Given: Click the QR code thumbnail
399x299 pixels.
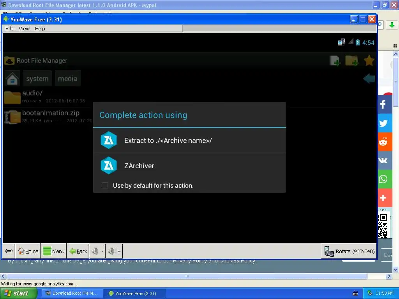Looking at the screenshot, I should [x=383, y=226].
